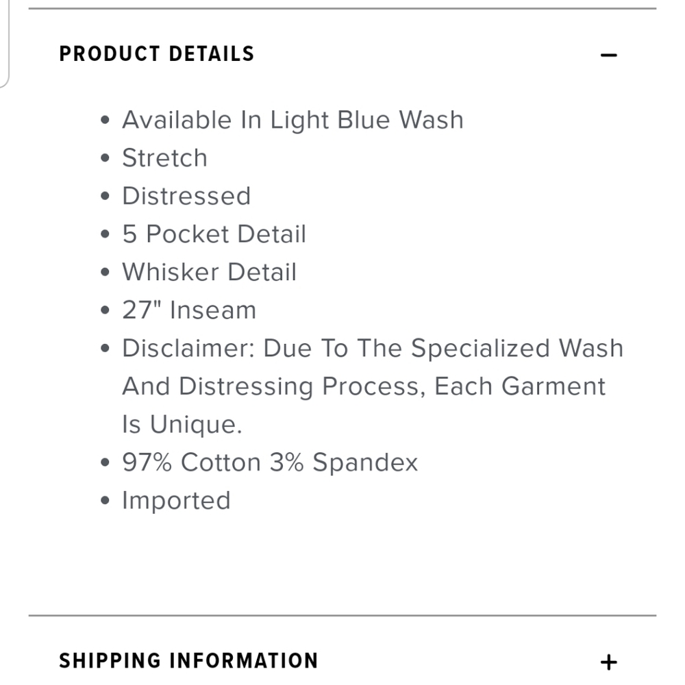The height and width of the screenshot is (685, 685).
Task: Click the divider line above Shipping Information
Action: click(x=342, y=616)
